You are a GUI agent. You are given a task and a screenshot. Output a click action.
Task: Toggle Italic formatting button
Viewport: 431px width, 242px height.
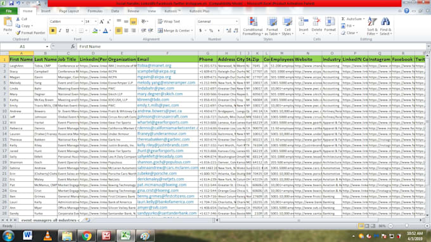(60, 30)
